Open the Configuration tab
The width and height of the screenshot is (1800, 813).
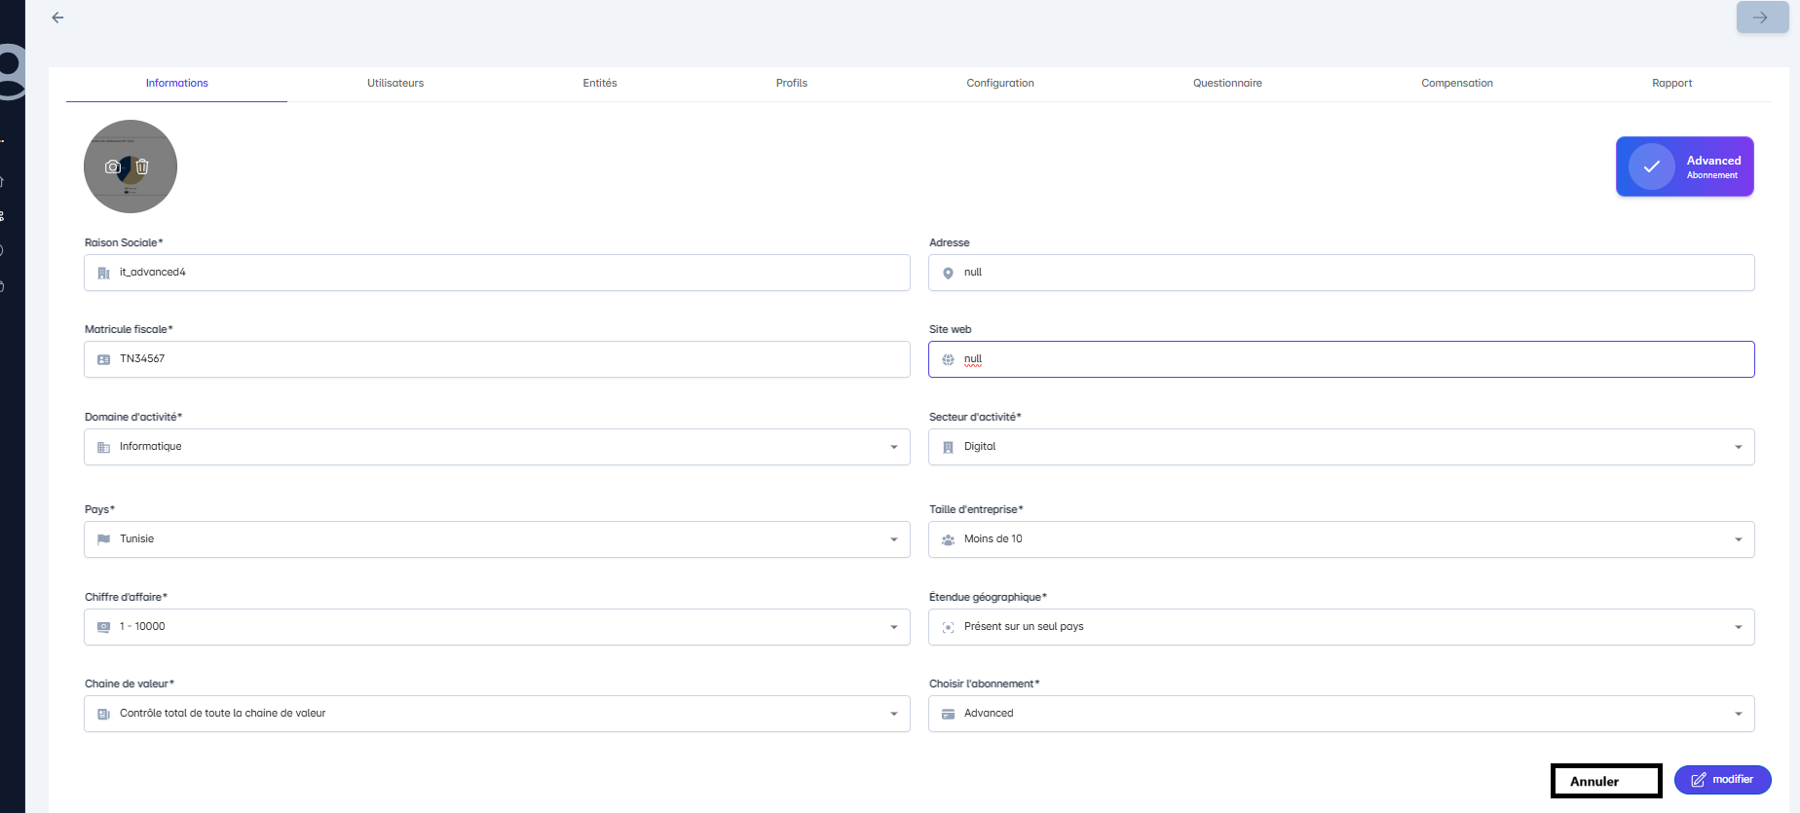pyautogui.click(x=999, y=83)
